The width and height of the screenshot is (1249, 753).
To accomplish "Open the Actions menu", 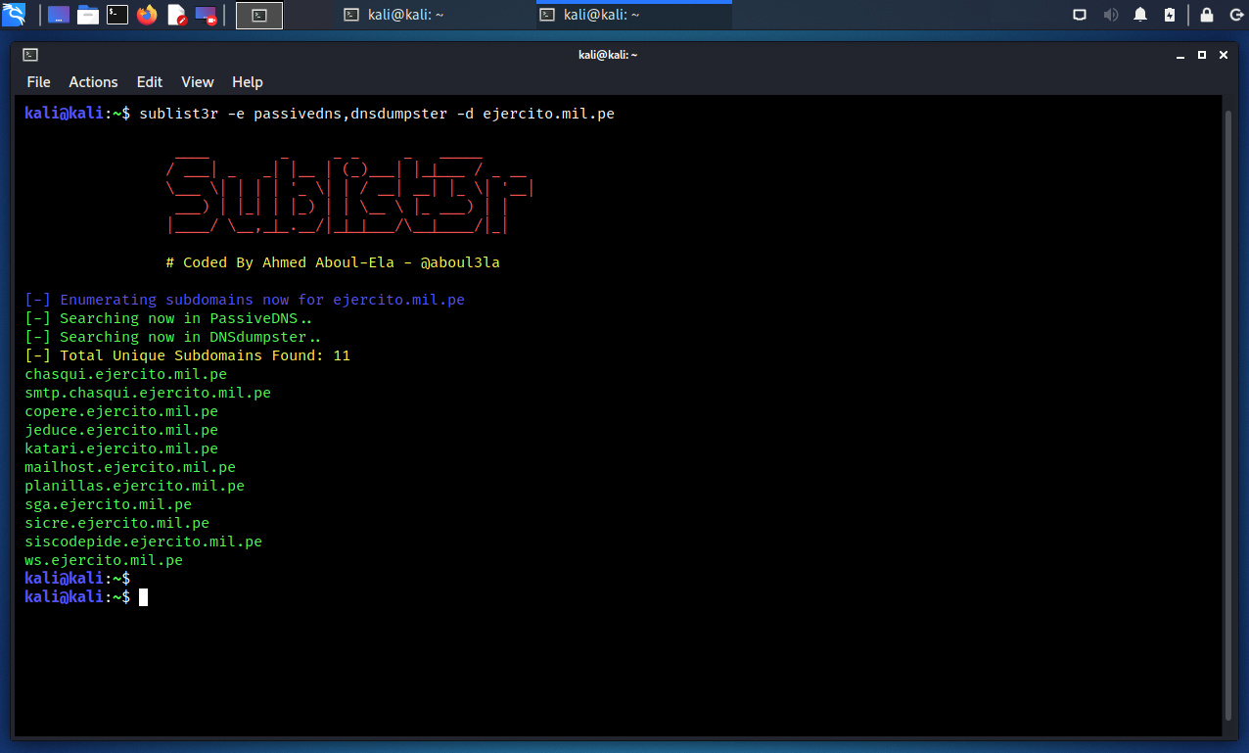I will pos(93,82).
